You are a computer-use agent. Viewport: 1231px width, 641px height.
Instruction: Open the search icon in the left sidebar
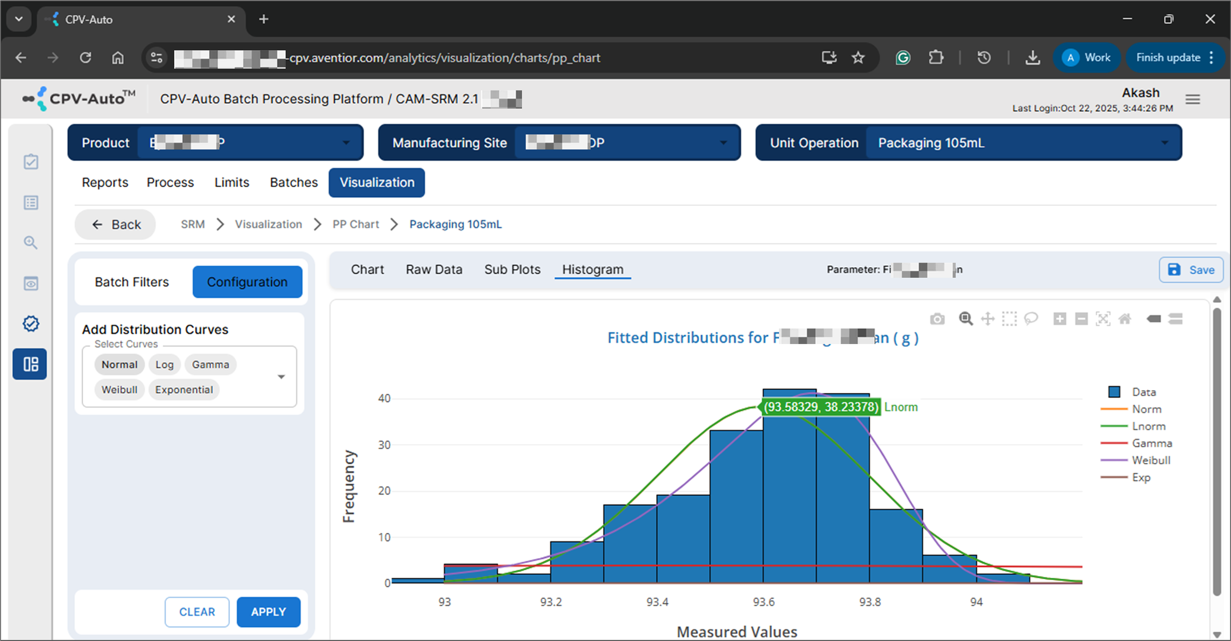point(31,243)
